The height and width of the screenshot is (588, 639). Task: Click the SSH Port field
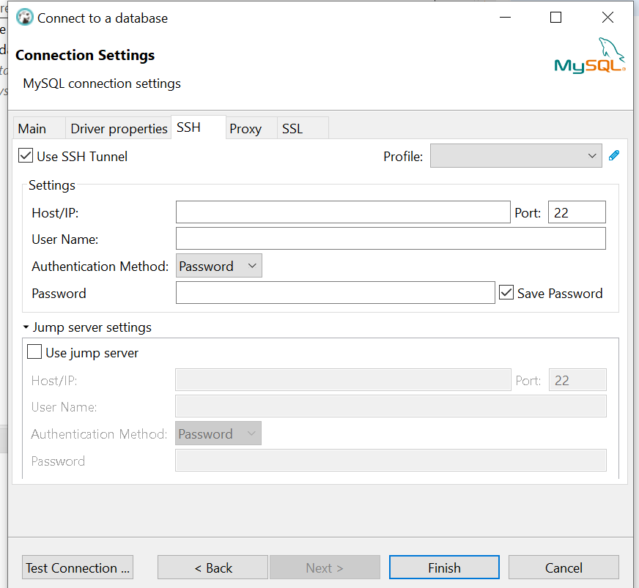[x=577, y=212]
